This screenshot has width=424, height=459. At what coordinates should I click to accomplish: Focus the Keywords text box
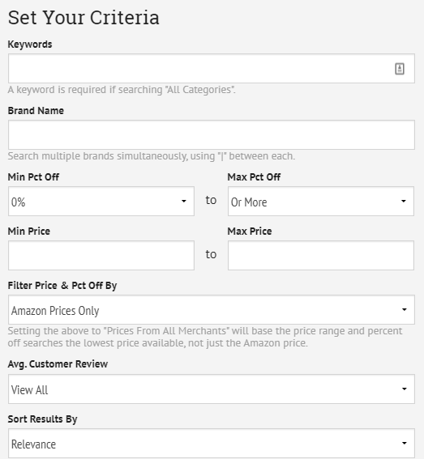(x=212, y=68)
